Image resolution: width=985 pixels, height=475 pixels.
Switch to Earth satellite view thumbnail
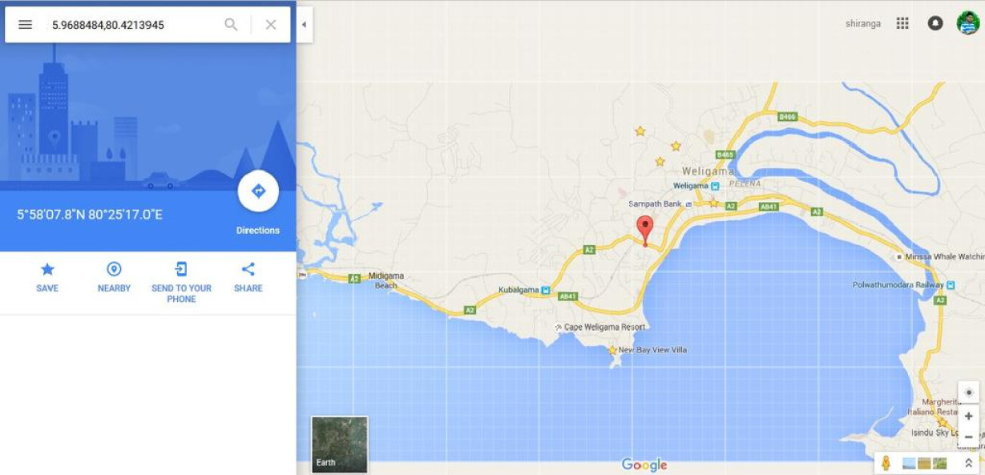[x=340, y=444]
